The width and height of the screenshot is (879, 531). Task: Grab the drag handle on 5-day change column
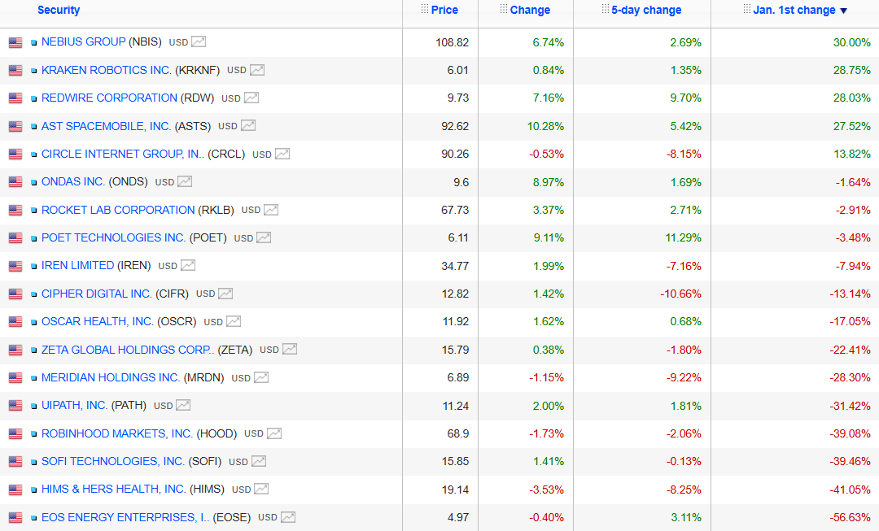point(605,9)
